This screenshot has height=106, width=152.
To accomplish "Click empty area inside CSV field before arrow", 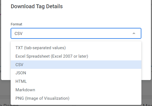I will pyautogui.click(x=77, y=33).
